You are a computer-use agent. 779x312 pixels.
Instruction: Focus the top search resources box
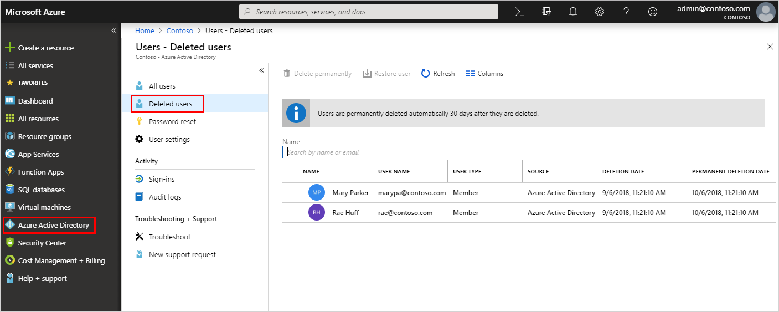pyautogui.click(x=368, y=12)
